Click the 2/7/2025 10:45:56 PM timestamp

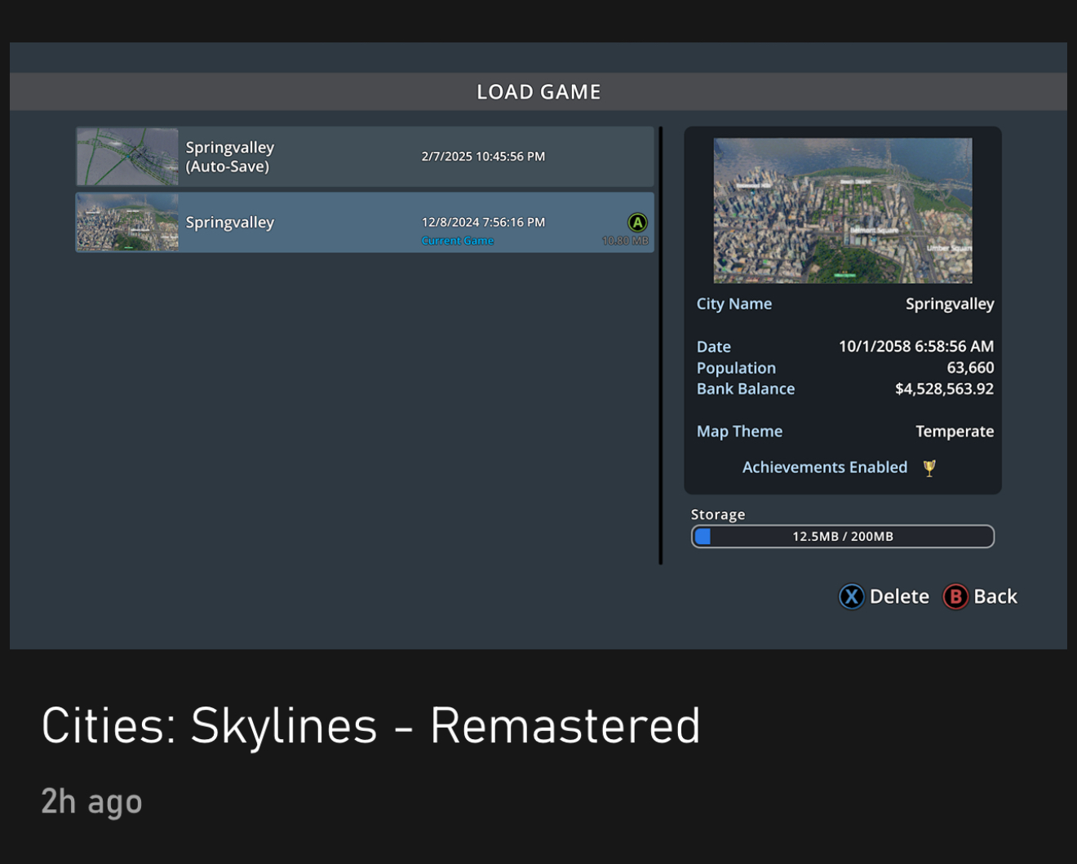click(x=483, y=156)
